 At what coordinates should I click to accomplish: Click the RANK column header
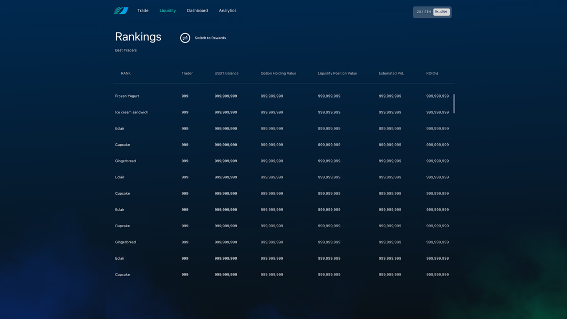tap(126, 73)
